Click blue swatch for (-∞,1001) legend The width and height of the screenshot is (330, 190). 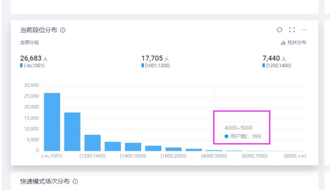coord(22,66)
